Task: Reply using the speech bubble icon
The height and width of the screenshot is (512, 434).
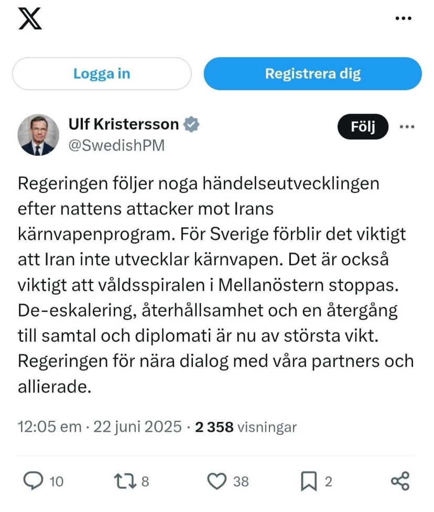Action: coord(34,481)
